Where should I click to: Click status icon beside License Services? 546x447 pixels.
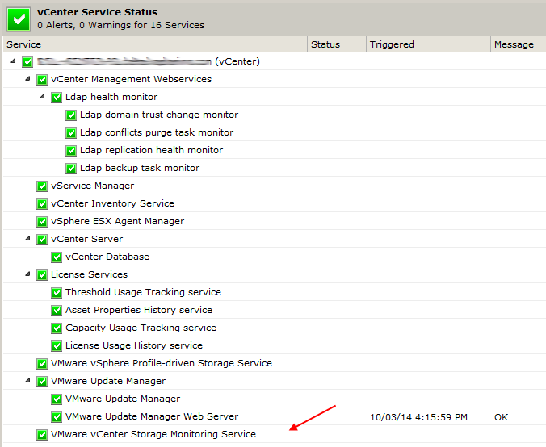point(42,275)
